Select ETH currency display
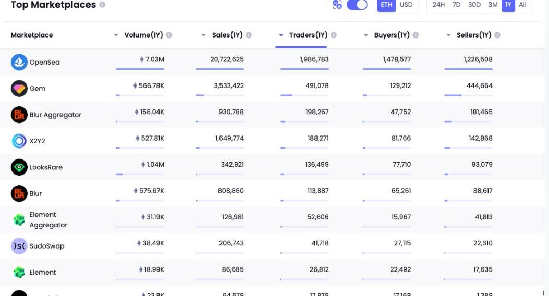549x296 pixels. (386, 5)
